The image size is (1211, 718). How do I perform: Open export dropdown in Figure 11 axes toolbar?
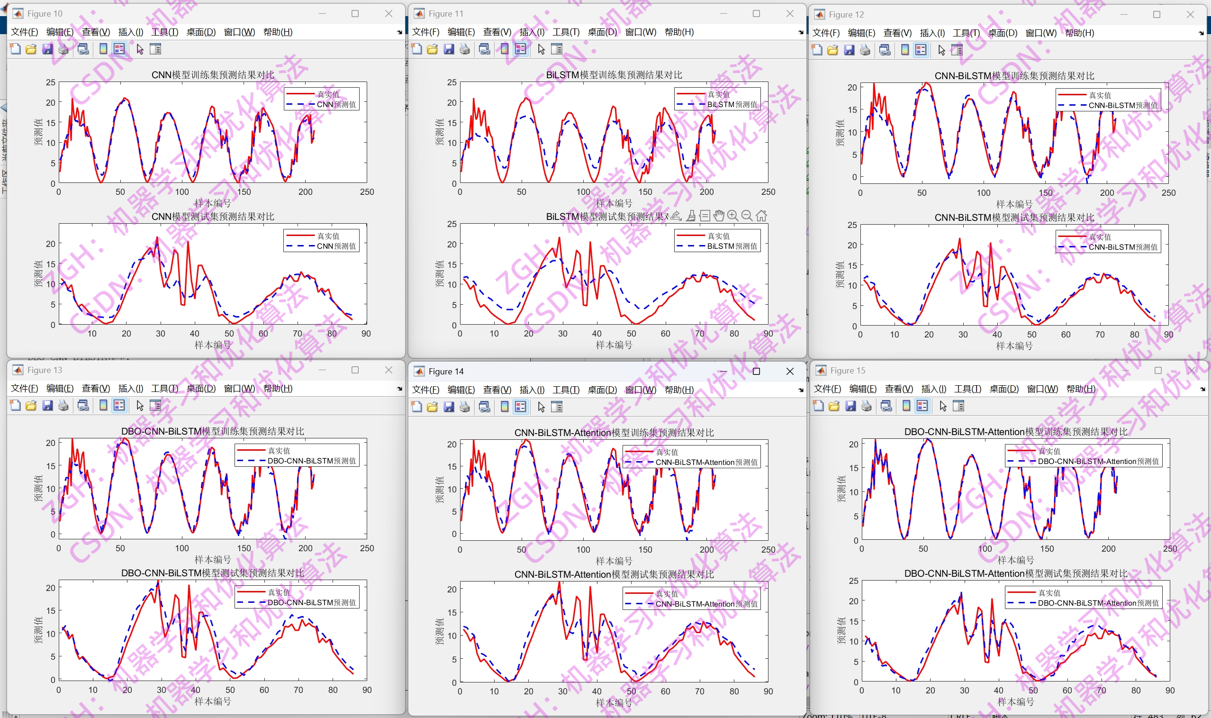(x=676, y=216)
